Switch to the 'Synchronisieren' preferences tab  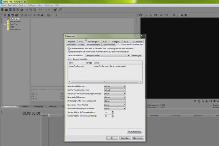pyautogui.click(x=109, y=45)
